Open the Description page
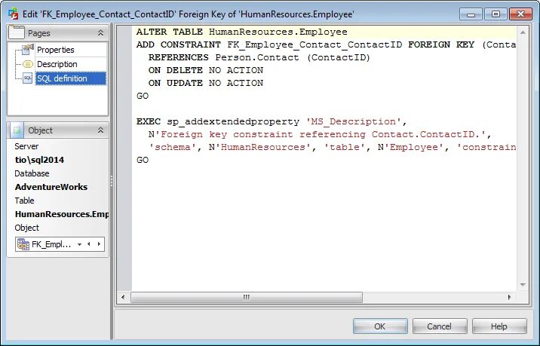This screenshot has width=540, height=346. point(57,64)
